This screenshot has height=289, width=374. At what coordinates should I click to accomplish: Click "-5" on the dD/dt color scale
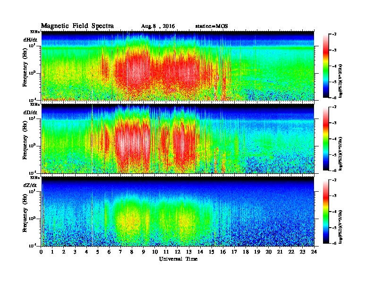coord(334,154)
